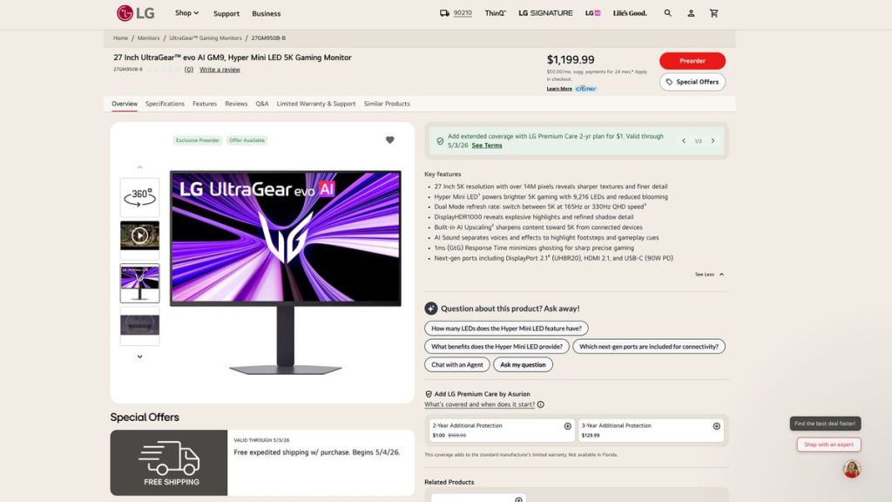The width and height of the screenshot is (892, 502).
Task: Open the Similar Products tab
Action: click(387, 104)
